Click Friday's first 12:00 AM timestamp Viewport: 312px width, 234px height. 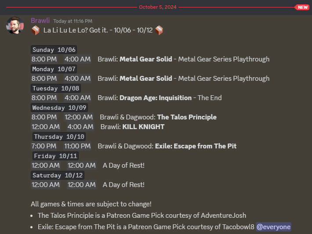tap(46, 166)
